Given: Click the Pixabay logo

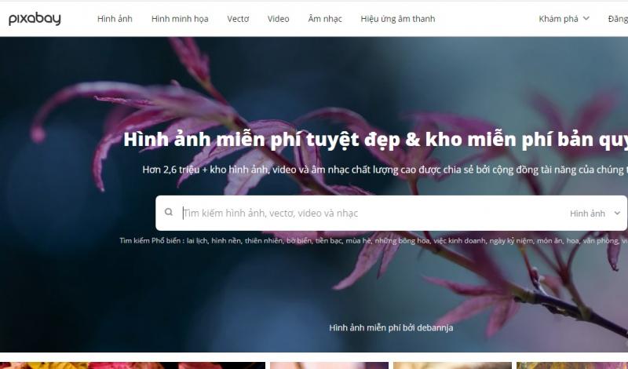Looking at the screenshot, I should pos(35,18).
